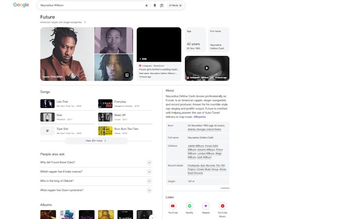The height and width of the screenshot is (219, 351).
Task: Click the Feedback link under About
Action: coord(225,188)
